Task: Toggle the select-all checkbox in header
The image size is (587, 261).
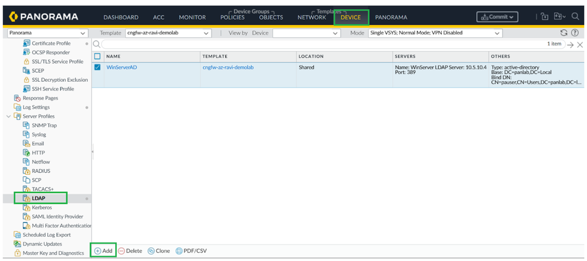Action: click(98, 56)
